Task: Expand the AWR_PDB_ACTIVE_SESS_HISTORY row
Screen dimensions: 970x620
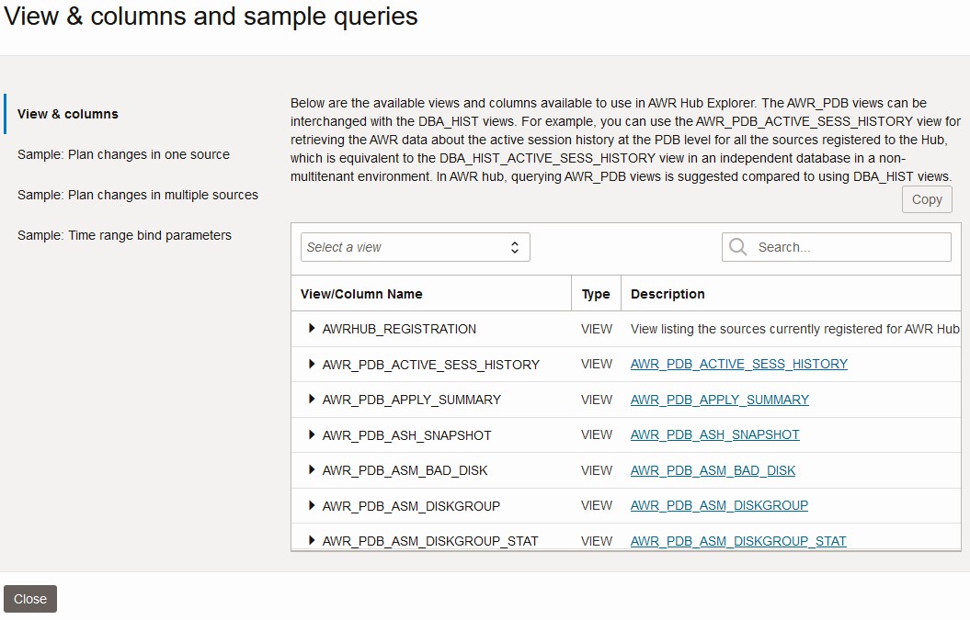Action: tap(311, 364)
